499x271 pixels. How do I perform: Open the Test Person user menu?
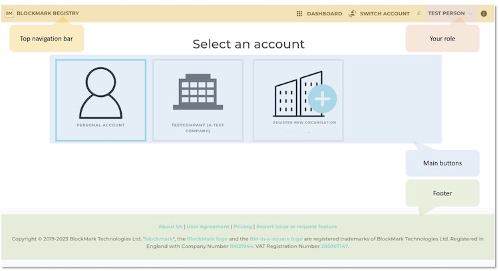pos(446,13)
